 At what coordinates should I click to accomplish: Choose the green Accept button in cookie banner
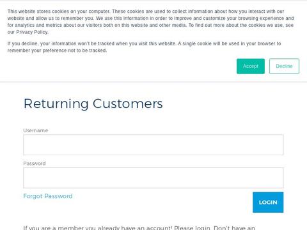(x=251, y=66)
